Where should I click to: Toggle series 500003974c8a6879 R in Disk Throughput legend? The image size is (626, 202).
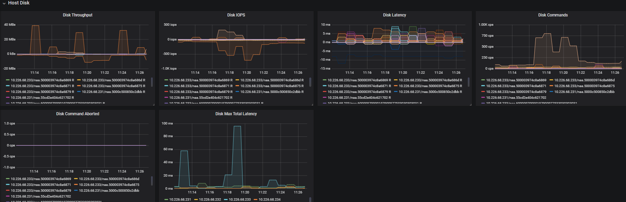click(x=42, y=92)
